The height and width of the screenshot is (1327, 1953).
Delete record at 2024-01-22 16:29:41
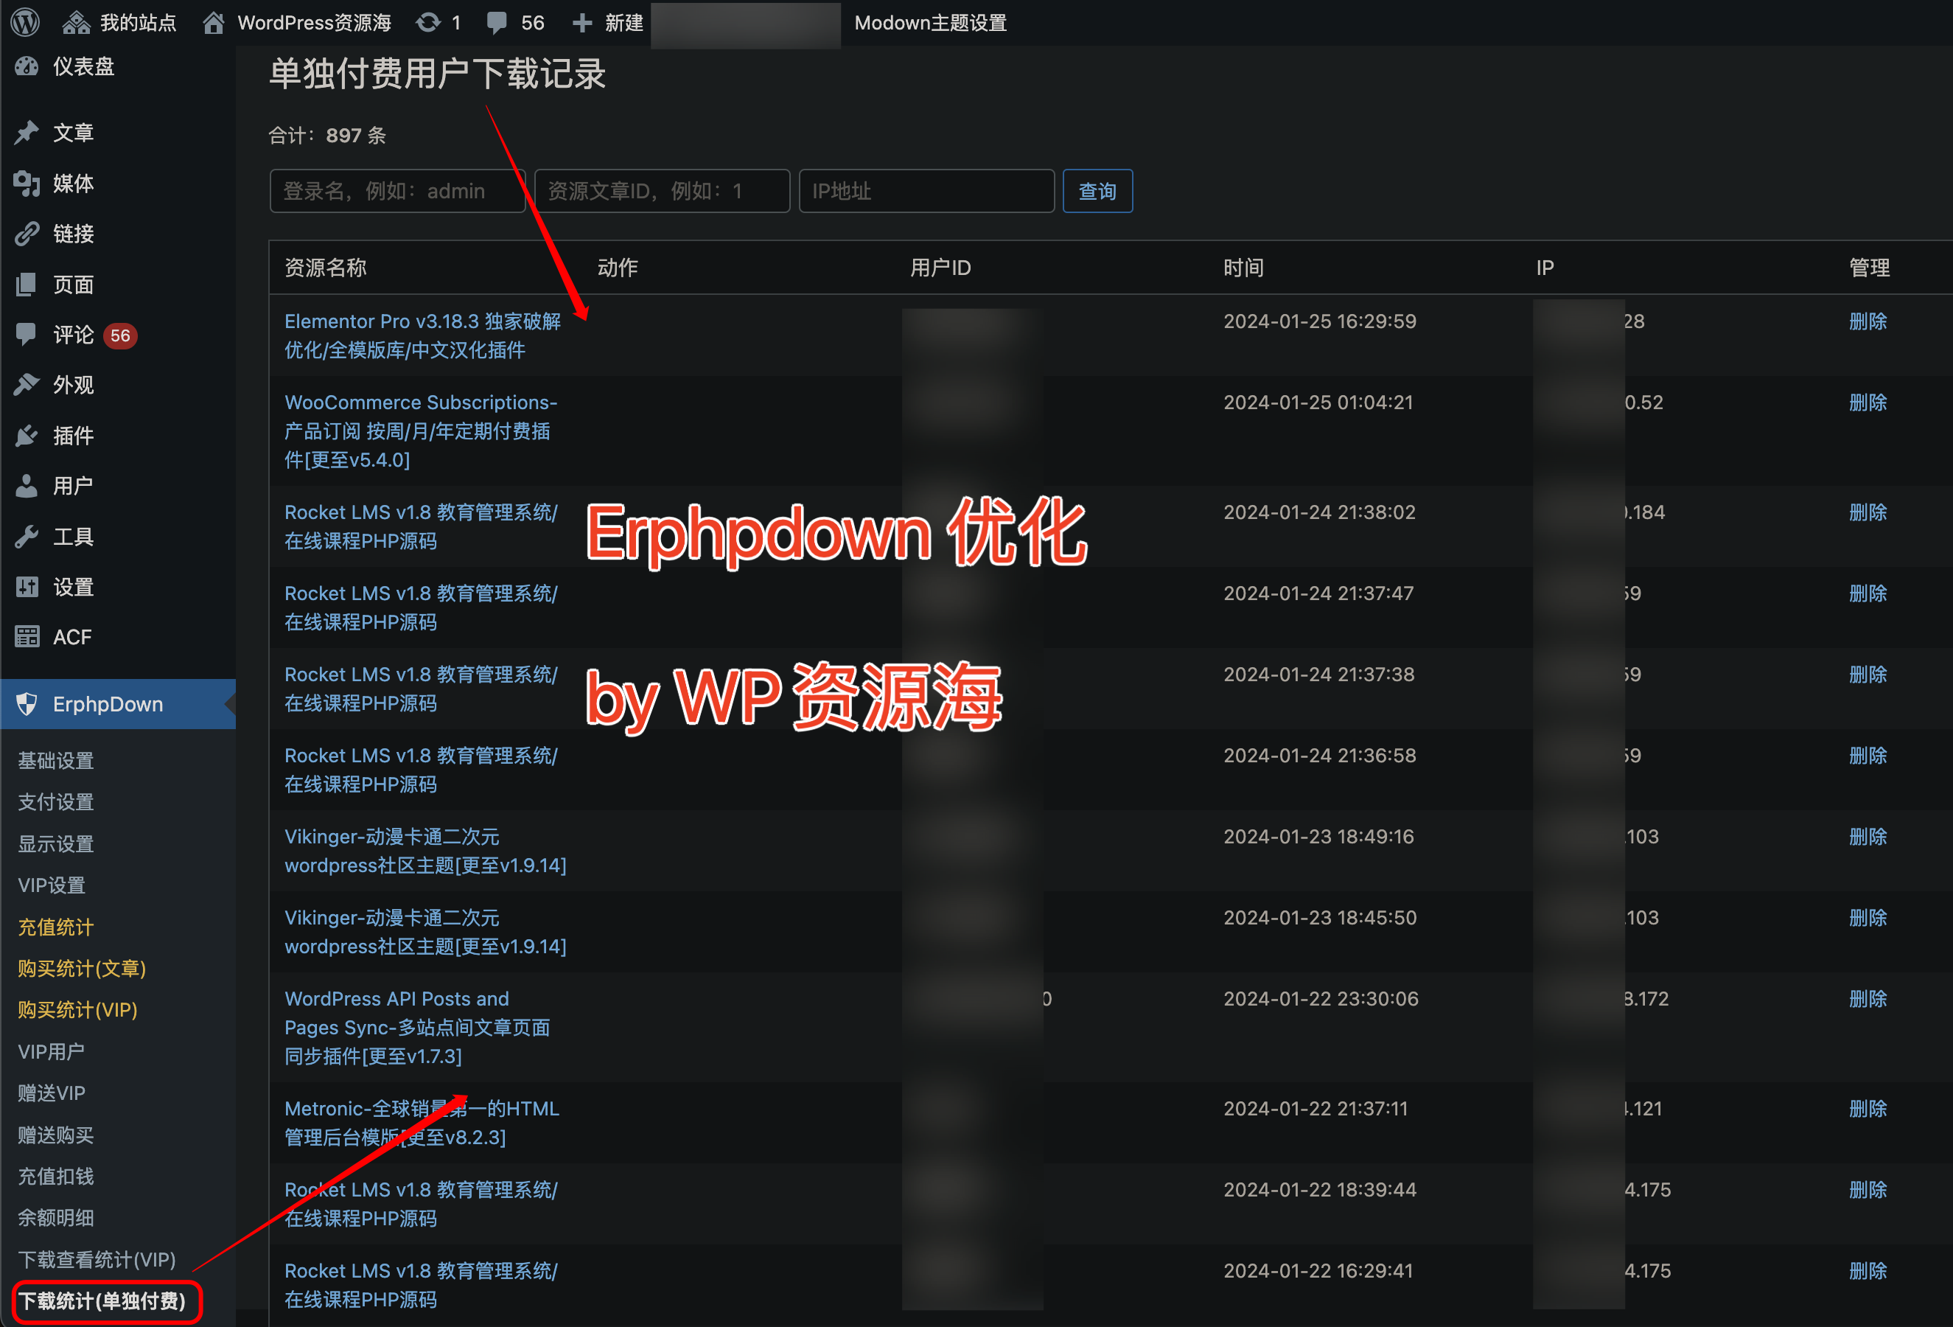1868,1271
